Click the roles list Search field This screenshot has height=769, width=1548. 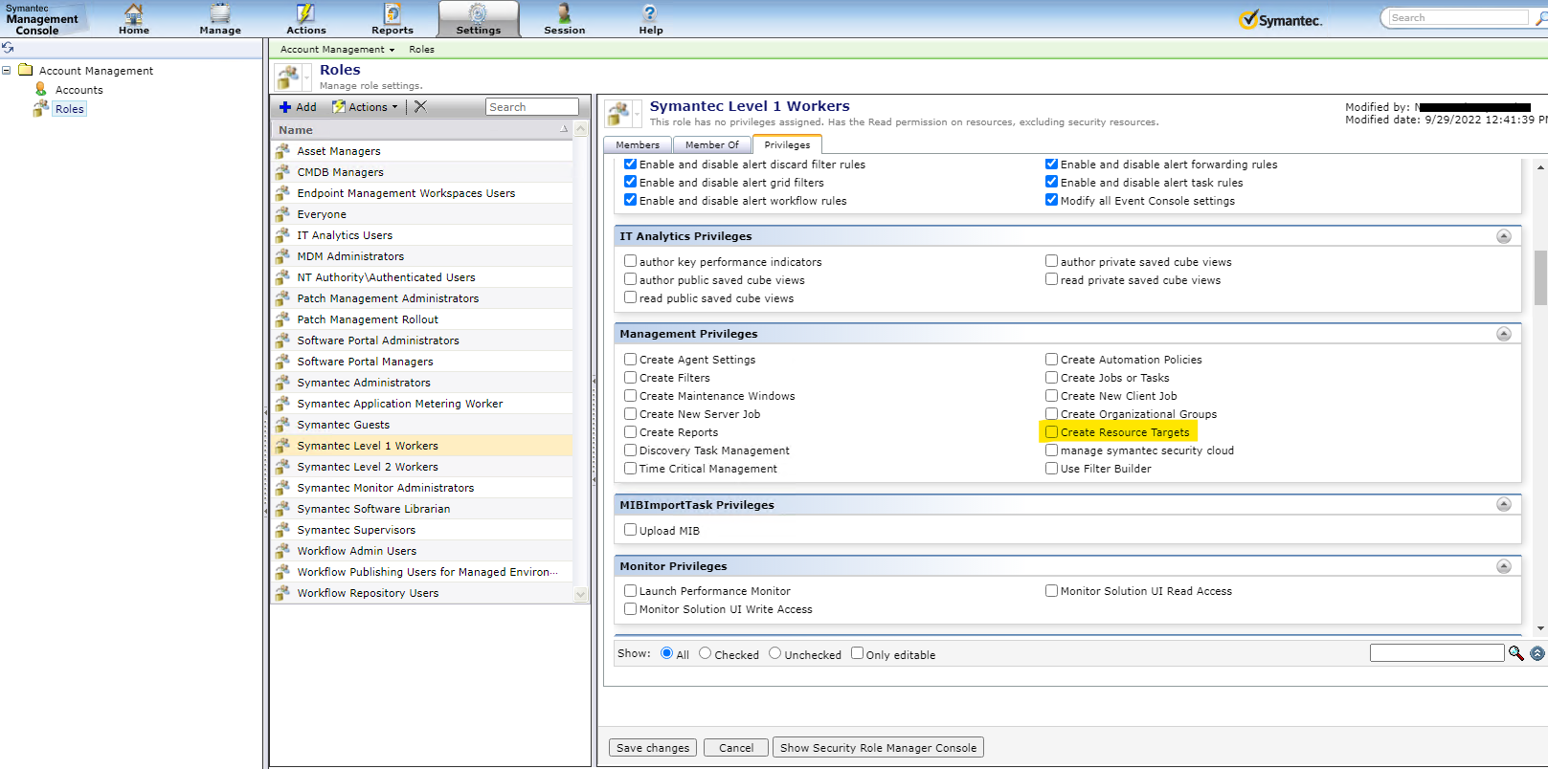click(531, 107)
